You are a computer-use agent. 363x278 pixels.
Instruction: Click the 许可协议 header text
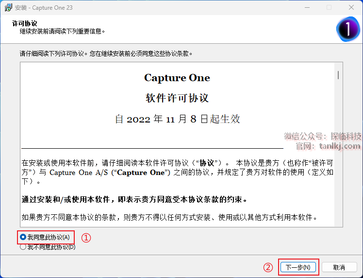coord(25,23)
